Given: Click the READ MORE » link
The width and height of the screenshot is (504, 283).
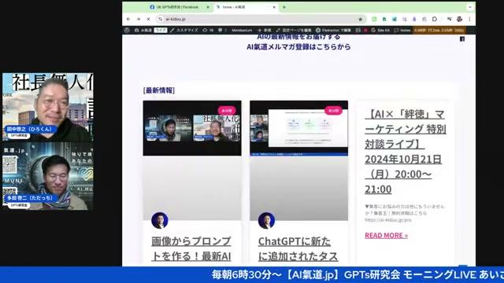Looking at the screenshot, I should pyautogui.click(x=387, y=236).
